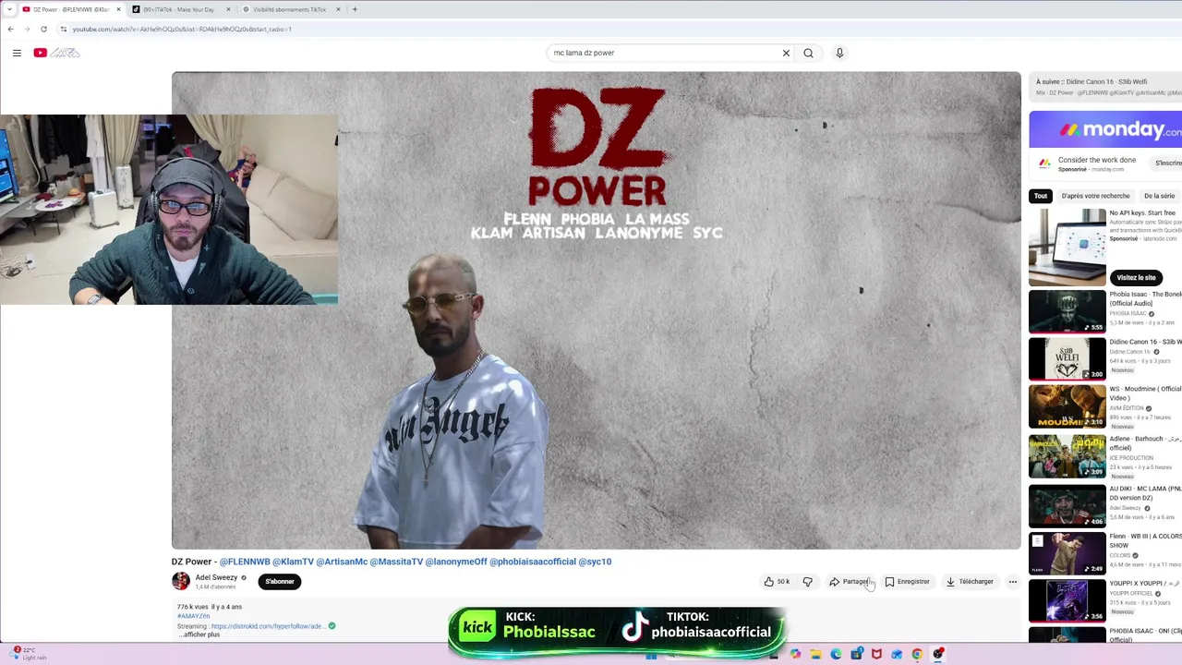Select De la série chip
This screenshot has height=665, width=1182.
click(1160, 196)
